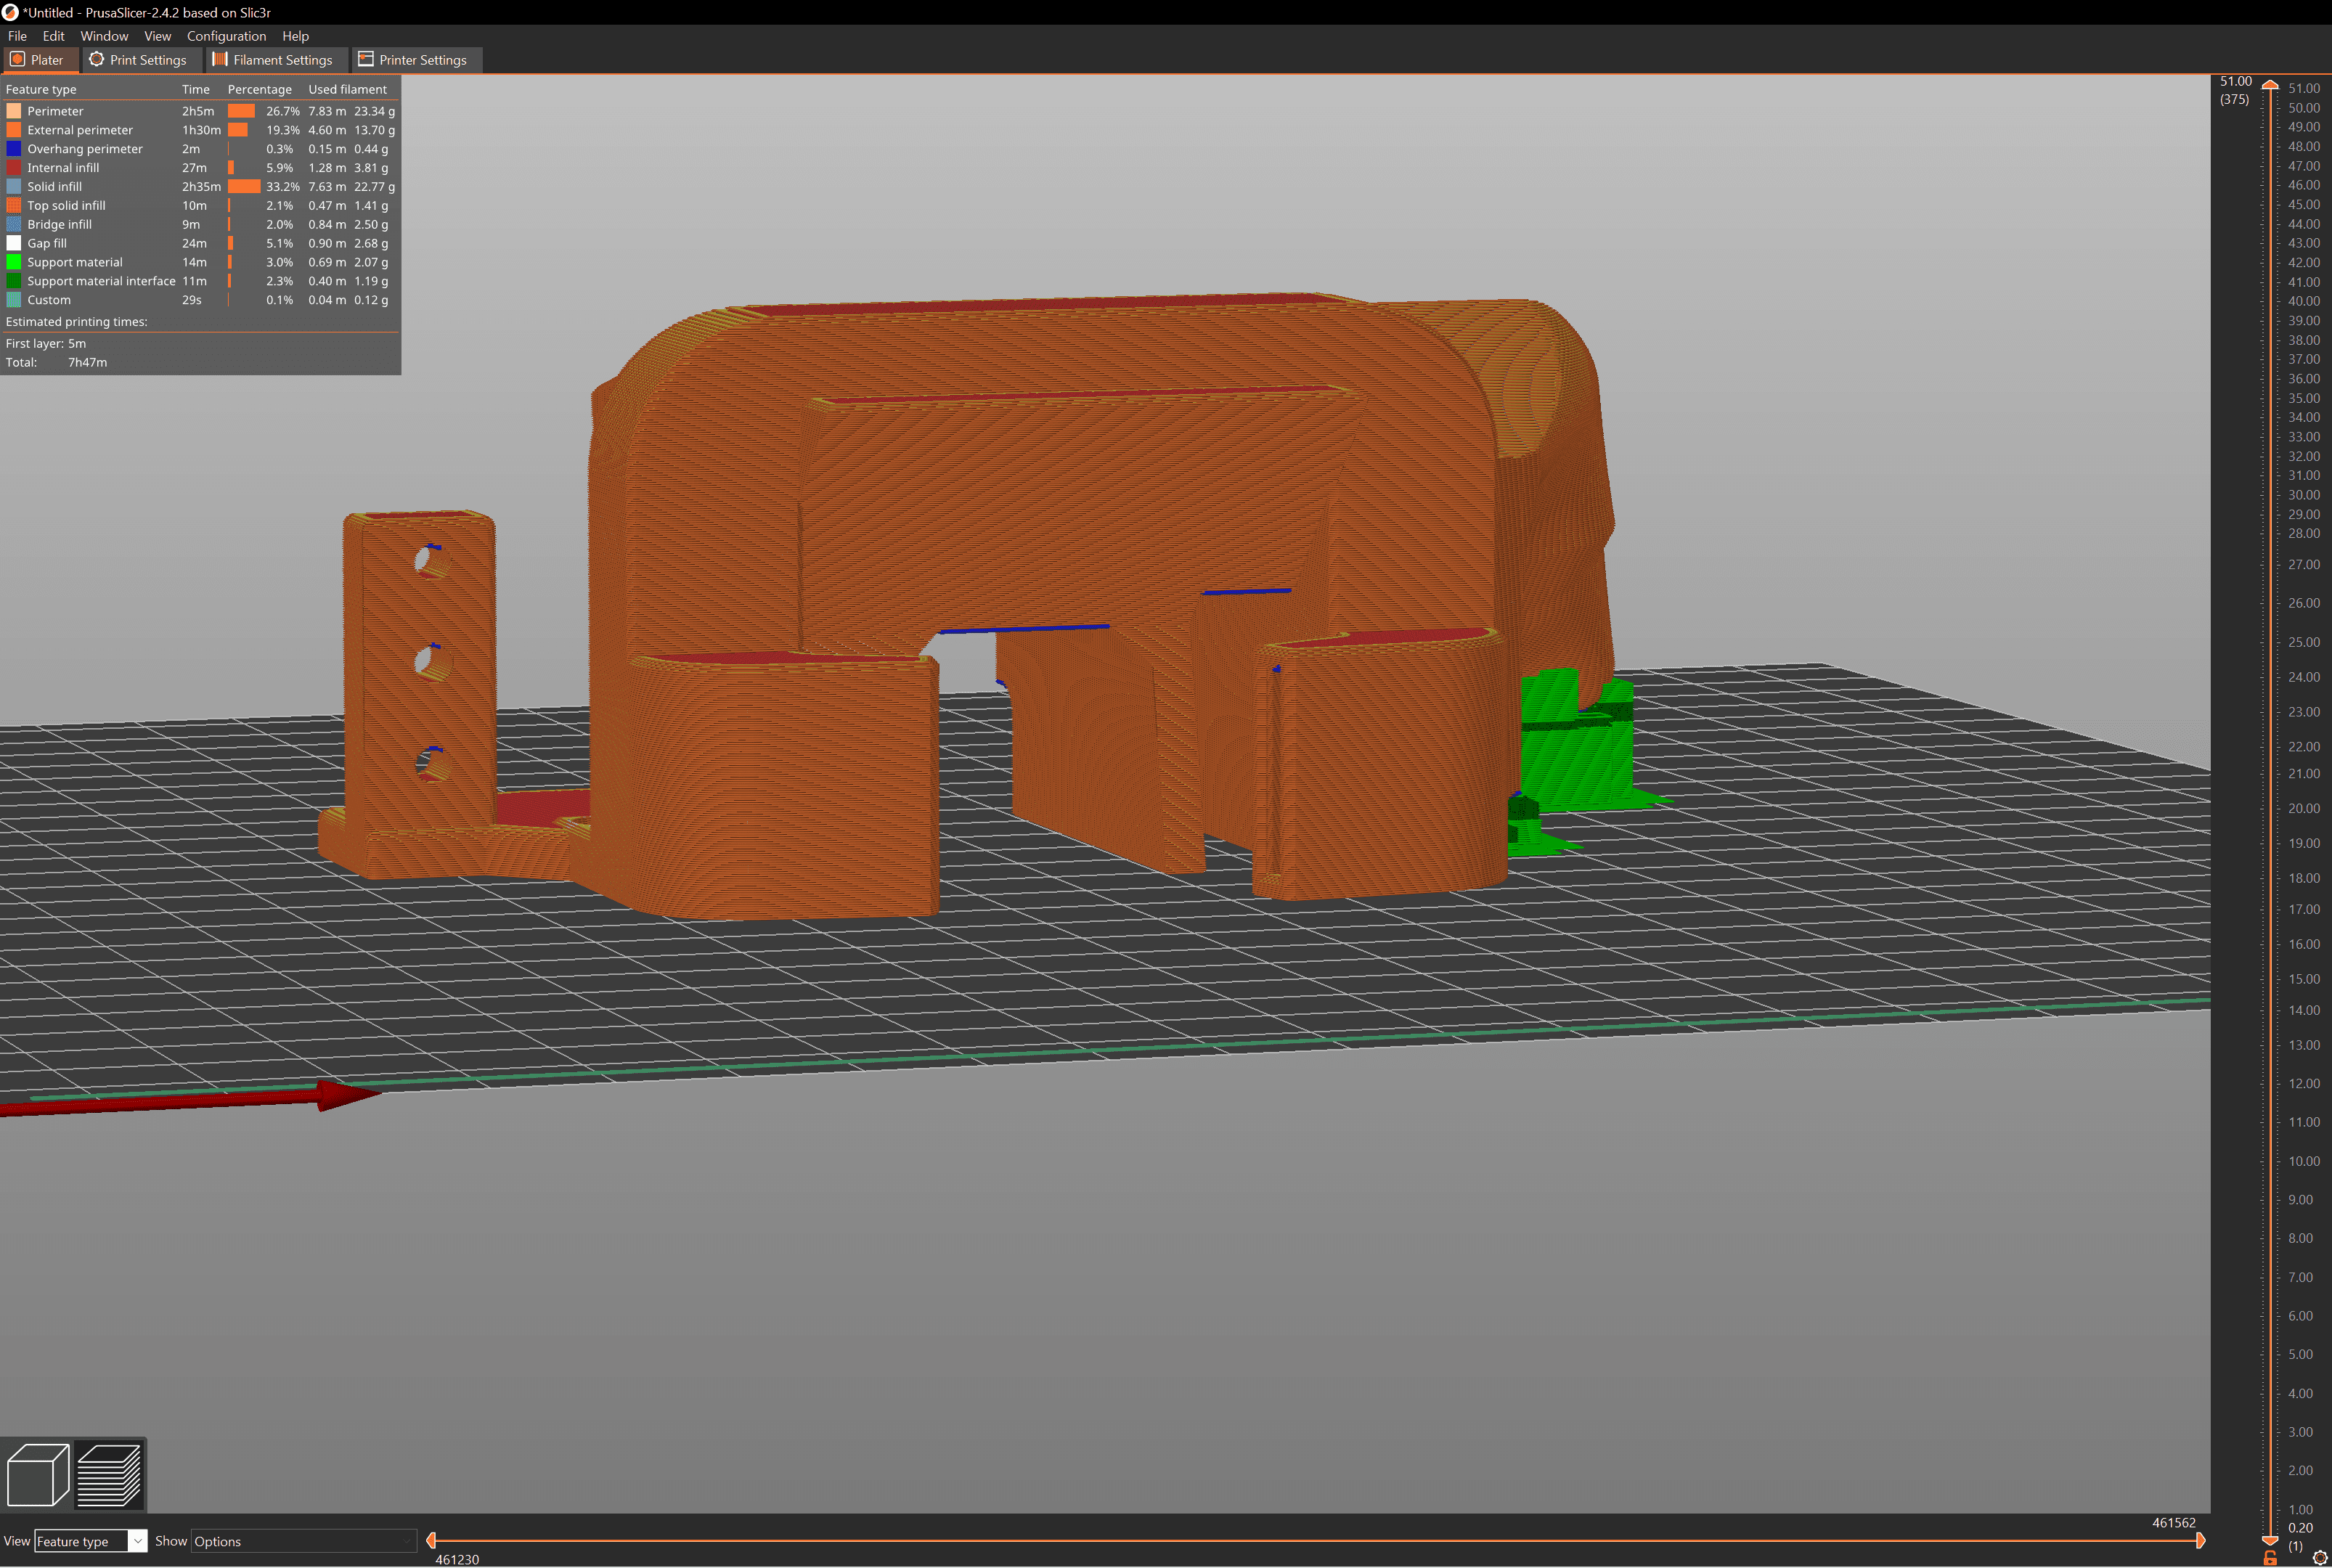Click the 'Feature type' column header
2332x1568 pixels.
(41, 89)
